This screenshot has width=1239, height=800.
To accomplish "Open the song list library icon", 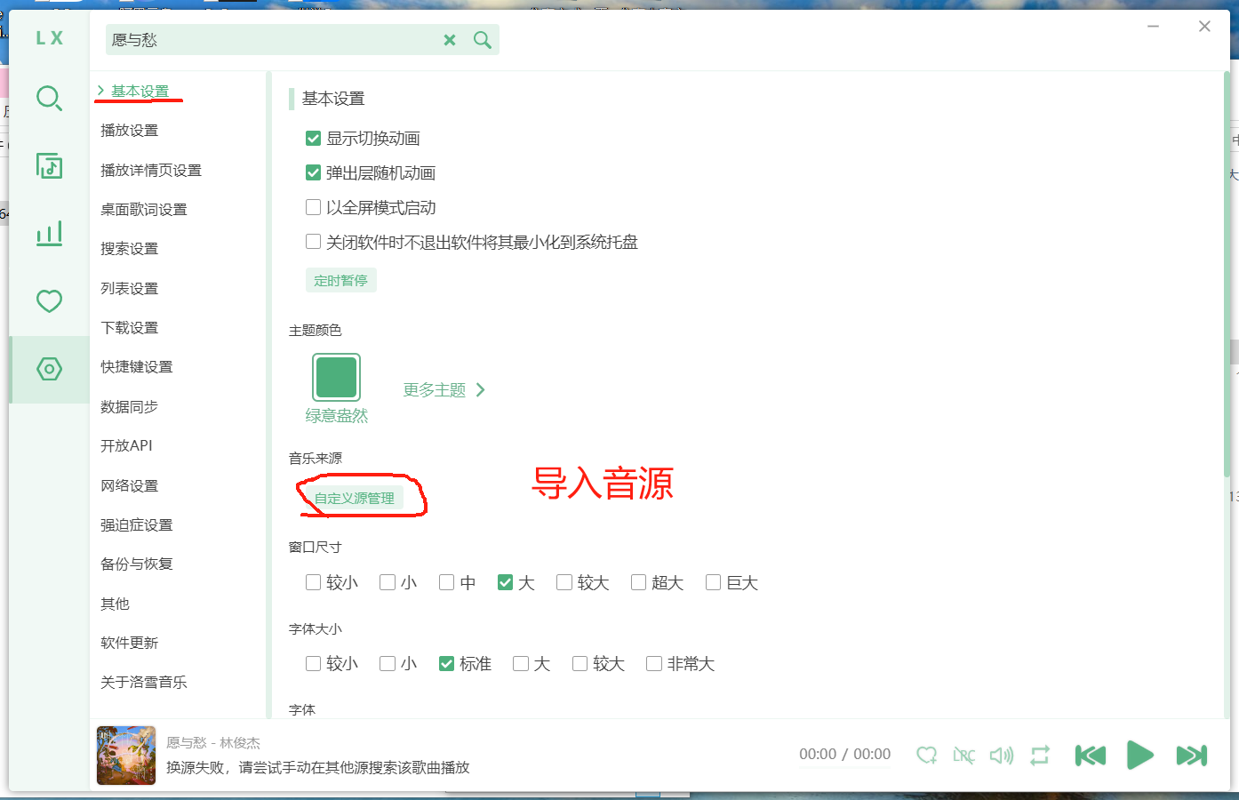I will point(49,166).
